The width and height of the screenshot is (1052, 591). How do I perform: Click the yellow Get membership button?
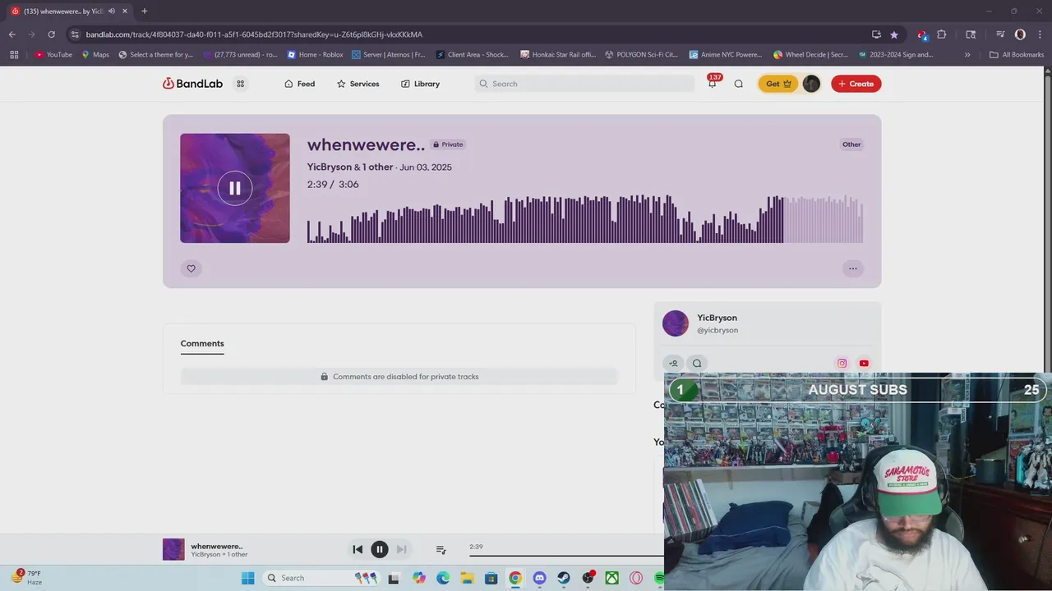tap(777, 84)
